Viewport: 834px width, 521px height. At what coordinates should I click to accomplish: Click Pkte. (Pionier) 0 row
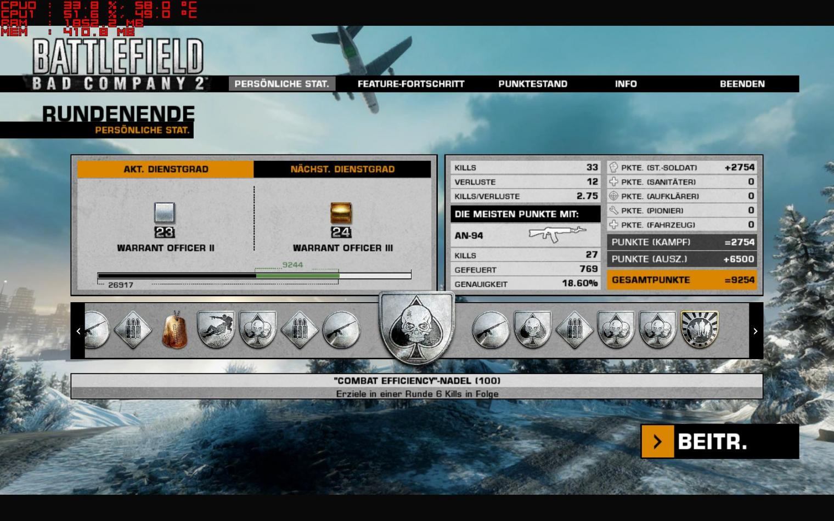point(682,210)
